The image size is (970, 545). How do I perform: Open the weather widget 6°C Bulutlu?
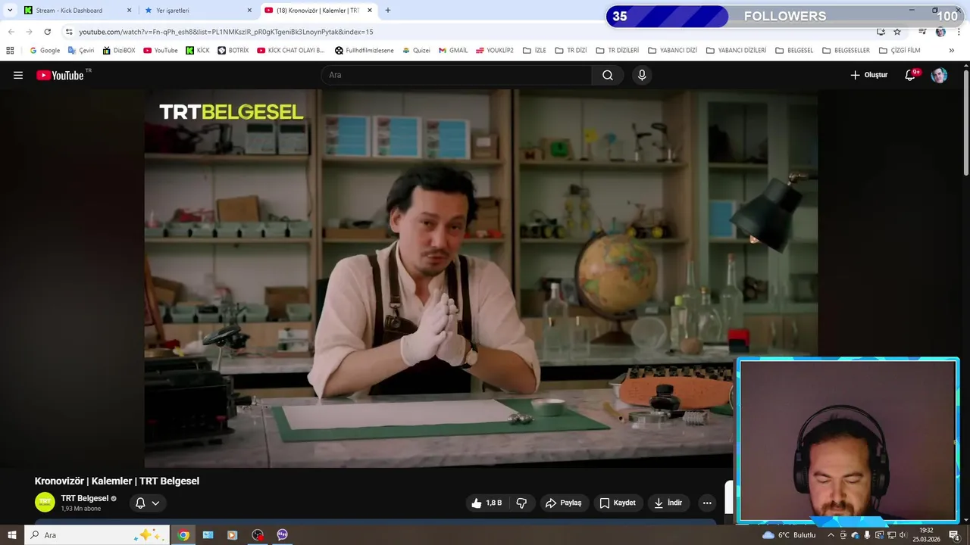(x=790, y=535)
